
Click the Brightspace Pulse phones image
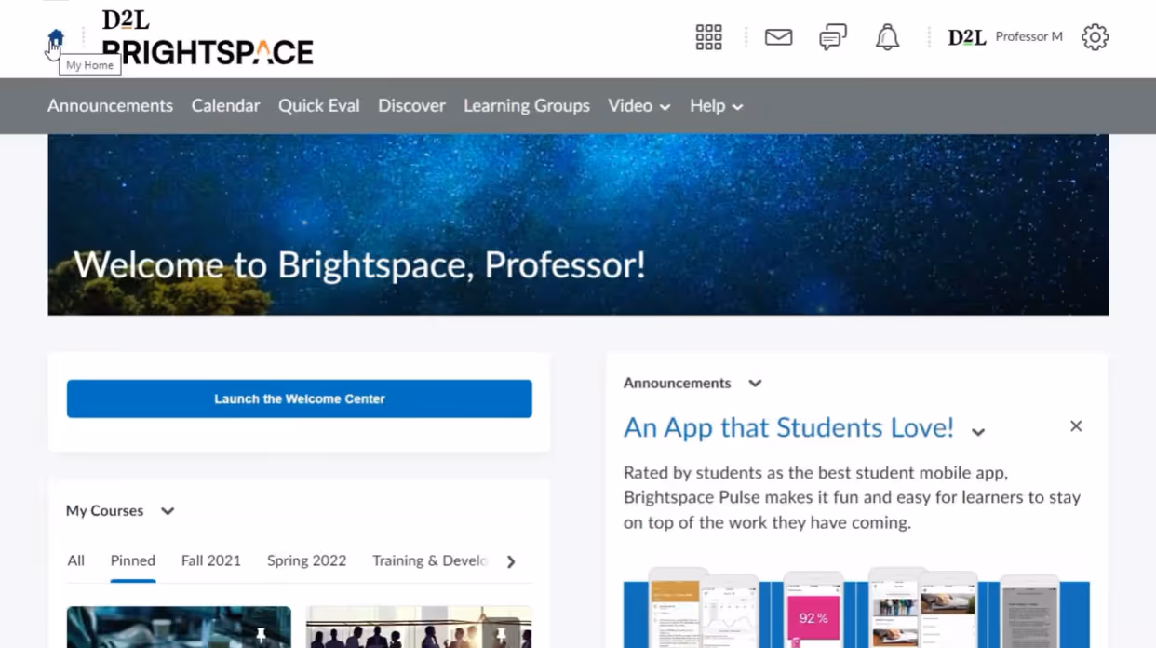coord(856,607)
